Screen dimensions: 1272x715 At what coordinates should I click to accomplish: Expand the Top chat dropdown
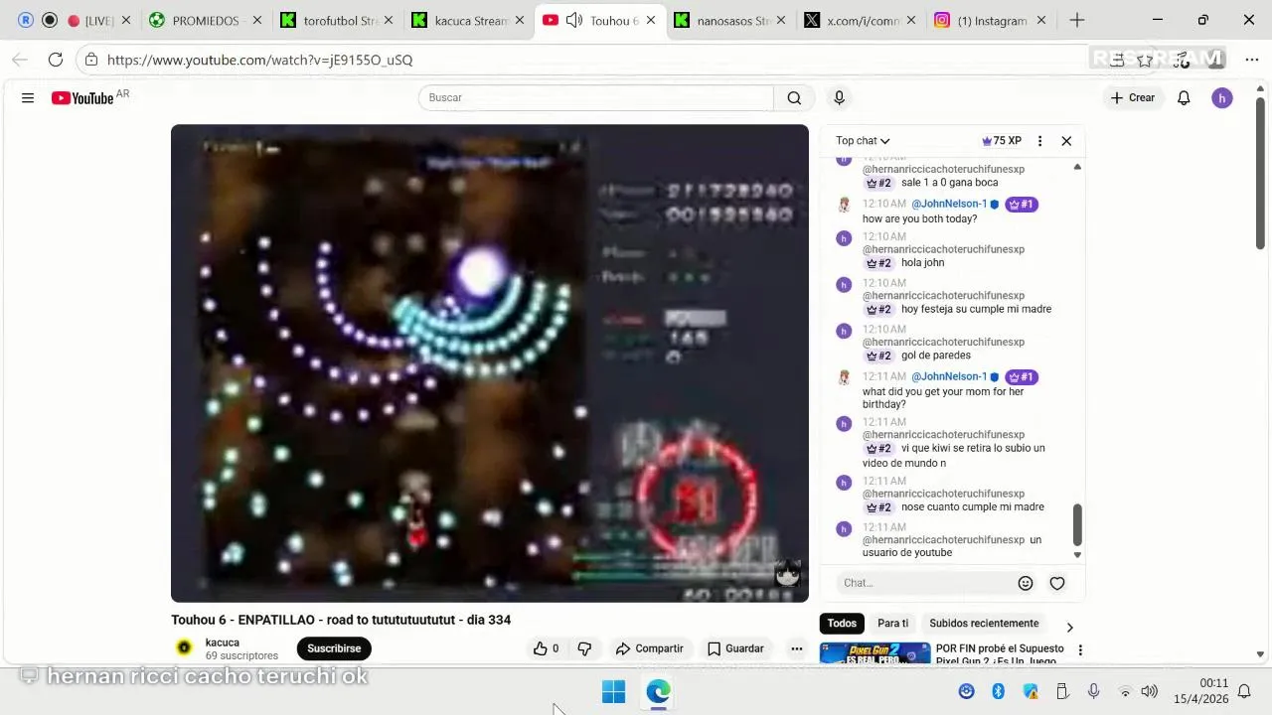(x=863, y=141)
